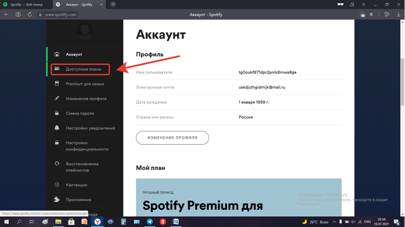Viewport: 405px width, 227px height.
Task: Open Настройки конфиденциальности from sidebar
Action: [x=87, y=146]
